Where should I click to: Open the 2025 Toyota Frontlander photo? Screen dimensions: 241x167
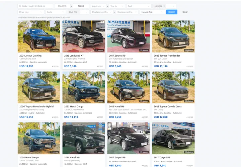click(x=173, y=36)
